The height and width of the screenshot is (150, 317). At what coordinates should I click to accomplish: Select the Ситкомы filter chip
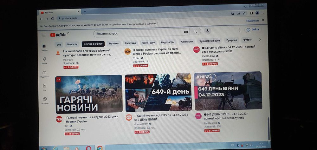[130, 43]
